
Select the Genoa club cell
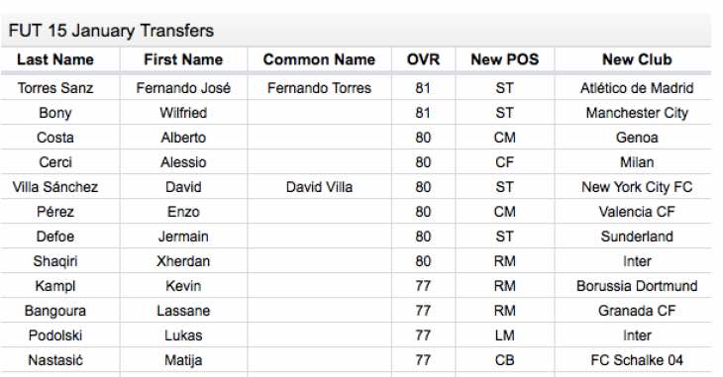pyautogui.click(x=637, y=138)
